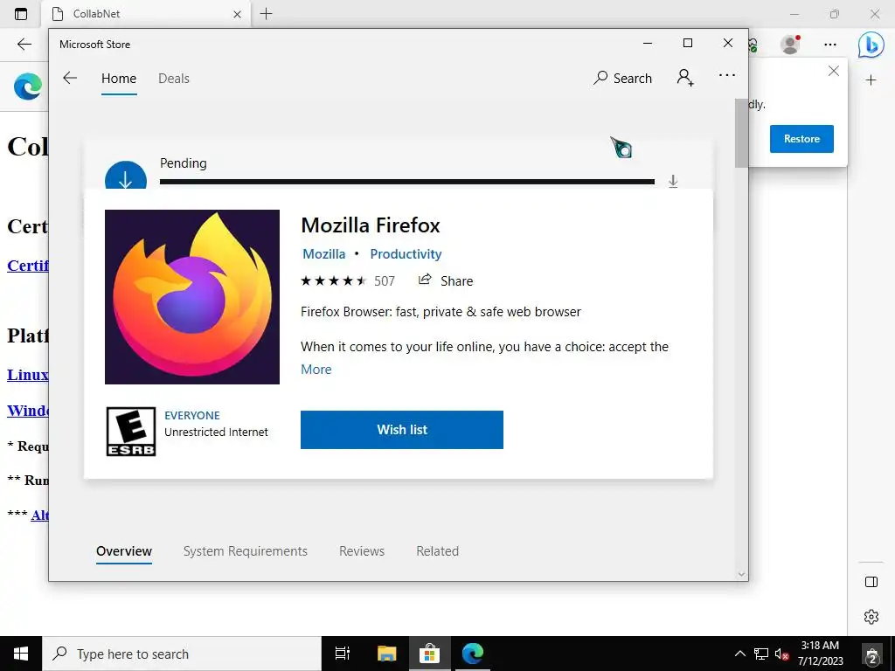
Task: Open a new Edge tab
Action: tap(266, 14)
